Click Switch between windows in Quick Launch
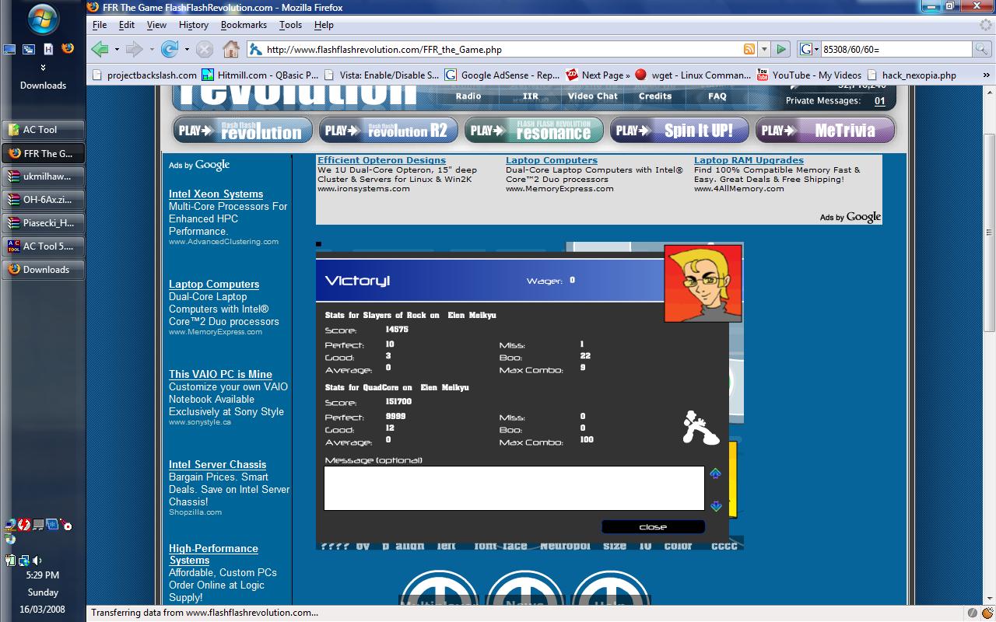Viewport: 996px width, 622px height. 29,49
